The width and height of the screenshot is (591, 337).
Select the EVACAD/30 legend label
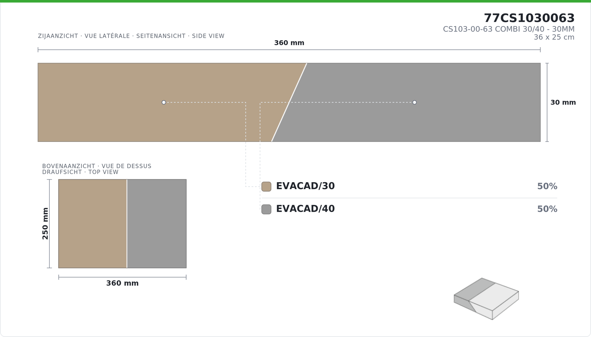305,186
